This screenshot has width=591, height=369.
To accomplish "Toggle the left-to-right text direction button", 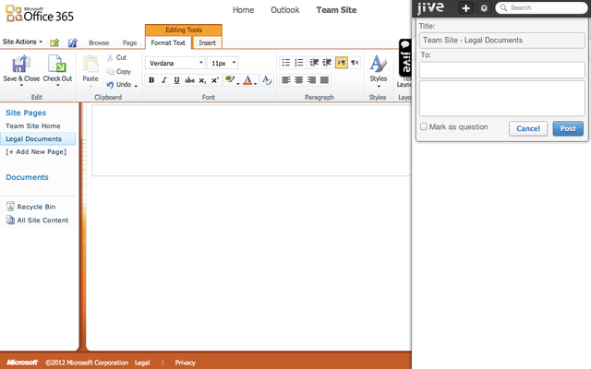I will [341, 63].
